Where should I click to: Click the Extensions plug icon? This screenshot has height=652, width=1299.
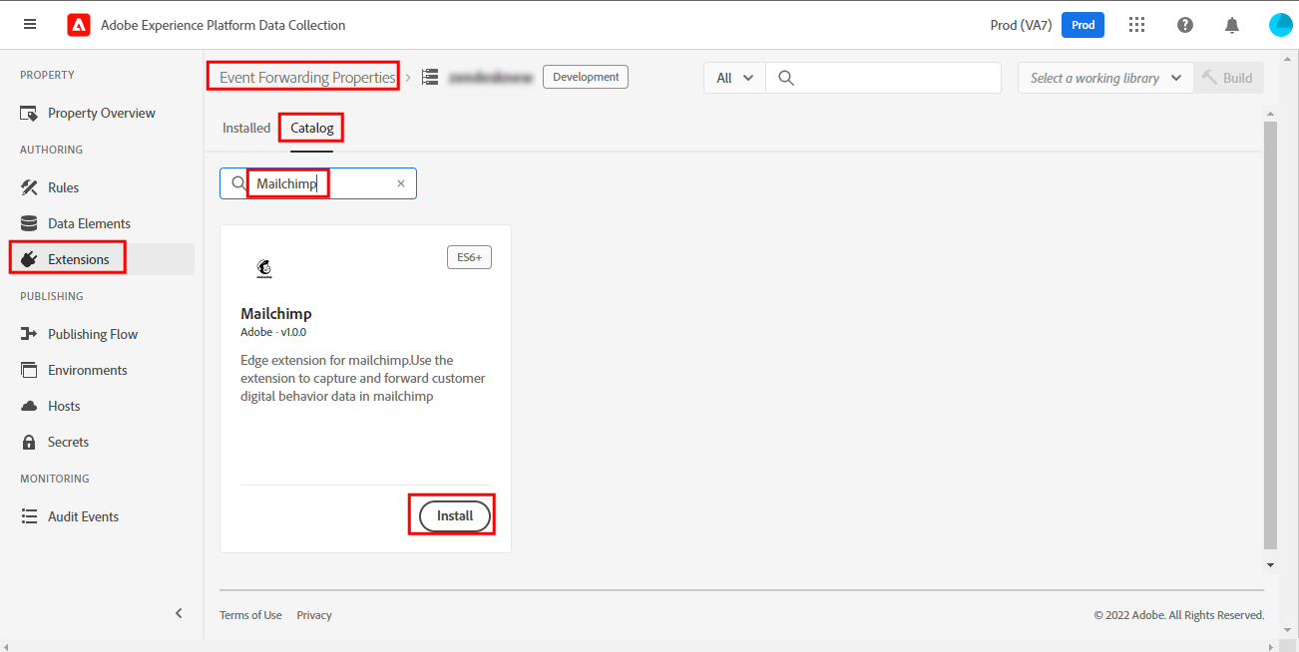29,259
